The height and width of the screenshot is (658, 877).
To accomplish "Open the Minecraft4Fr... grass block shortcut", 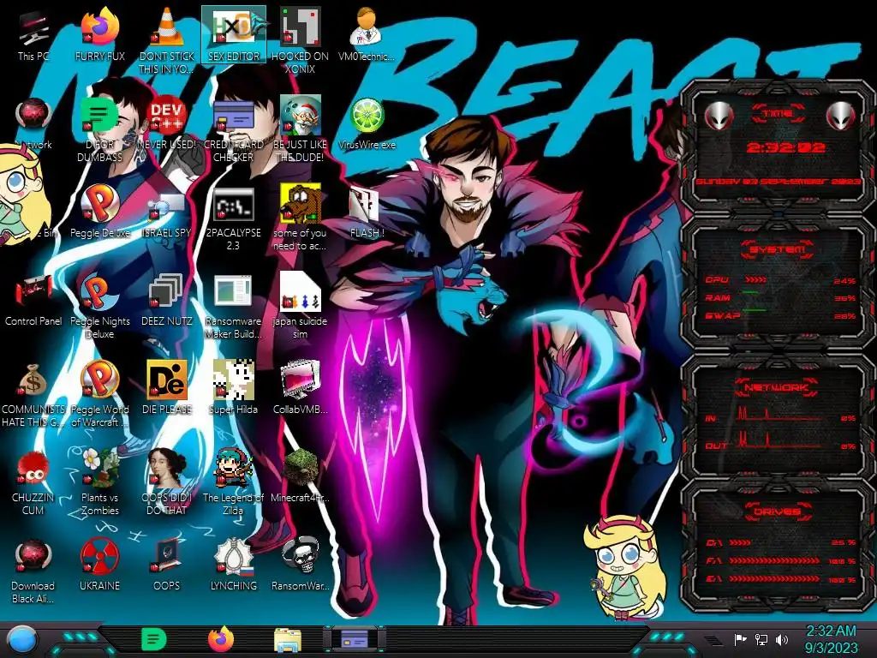I will [x=301, y=476].
